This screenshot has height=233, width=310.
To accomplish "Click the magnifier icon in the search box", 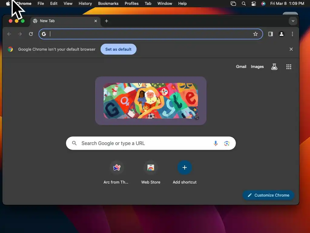I will (74, 143).
